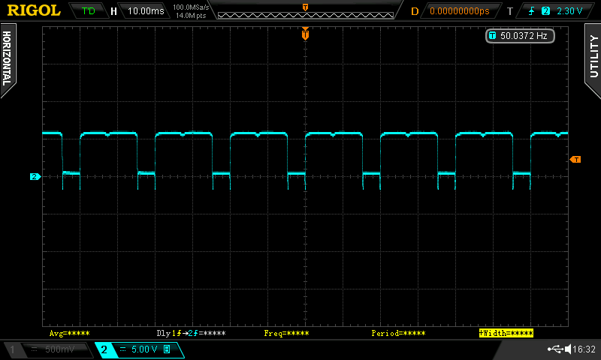Click the orange trigger level marker on right

[x=575, y=160]
